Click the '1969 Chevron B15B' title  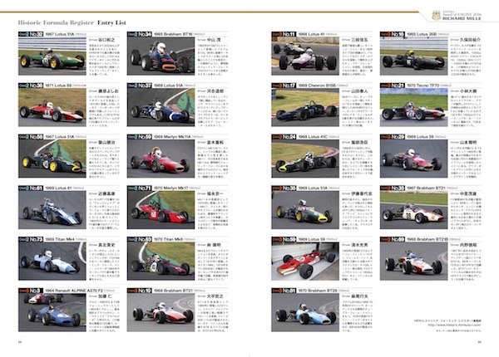316,86
